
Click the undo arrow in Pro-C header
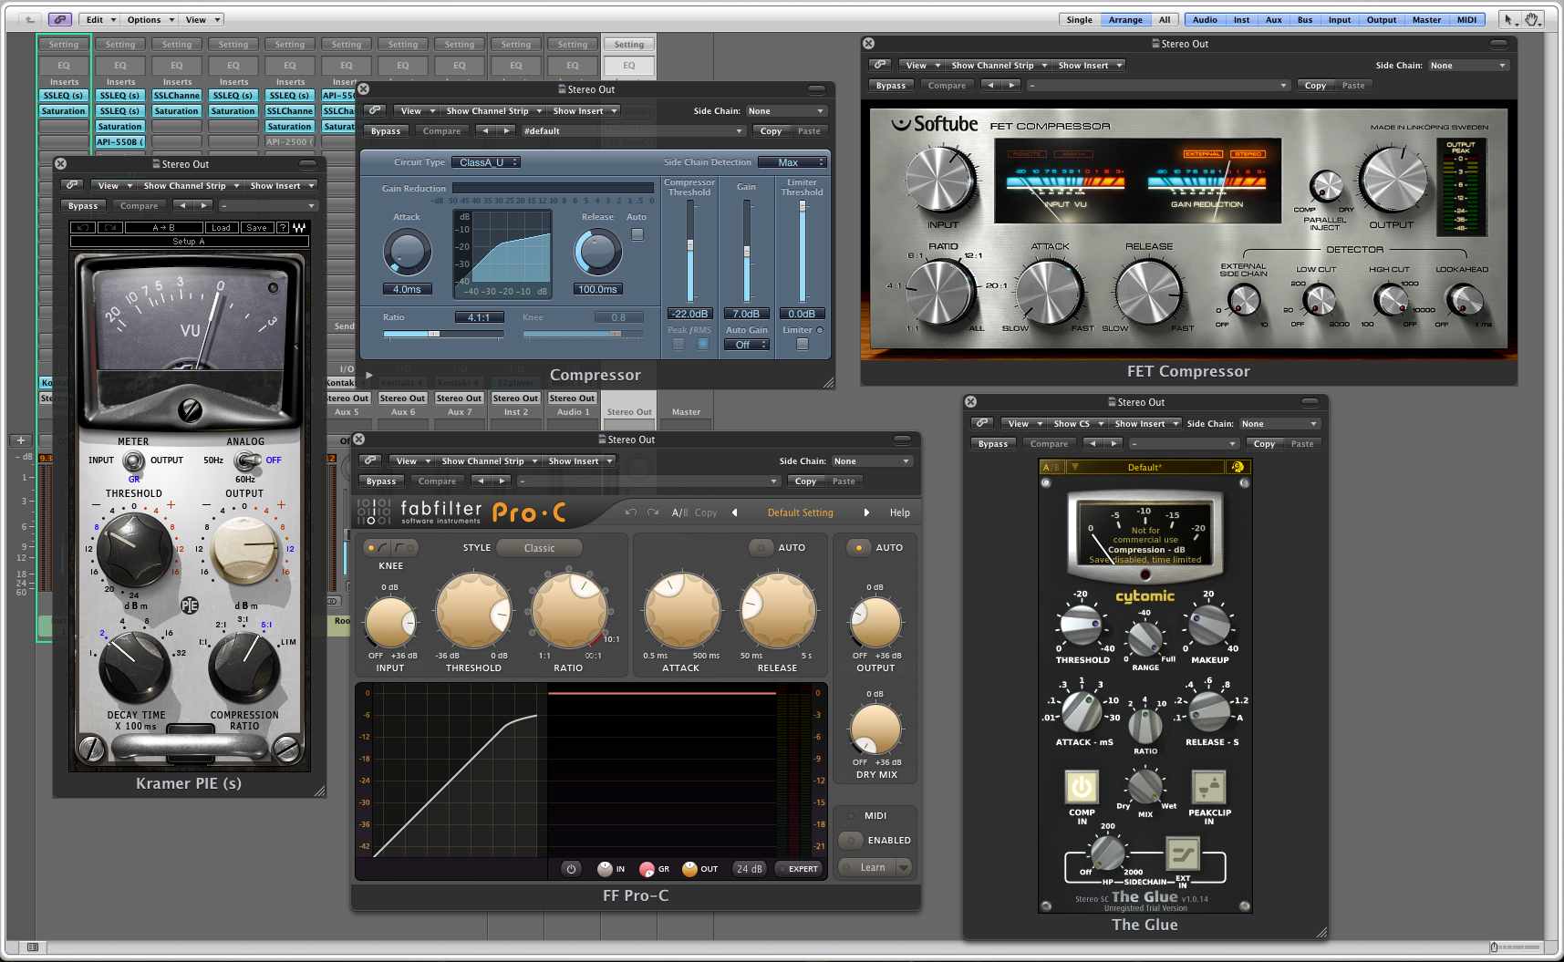630,512
